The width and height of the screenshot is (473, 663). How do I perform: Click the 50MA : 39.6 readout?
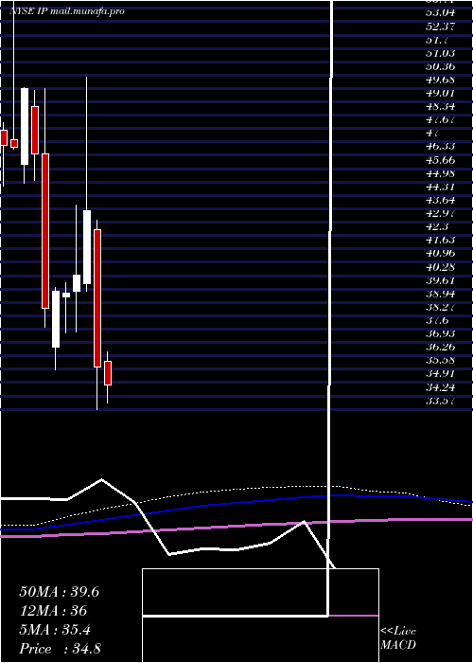(x=59, y=592)
